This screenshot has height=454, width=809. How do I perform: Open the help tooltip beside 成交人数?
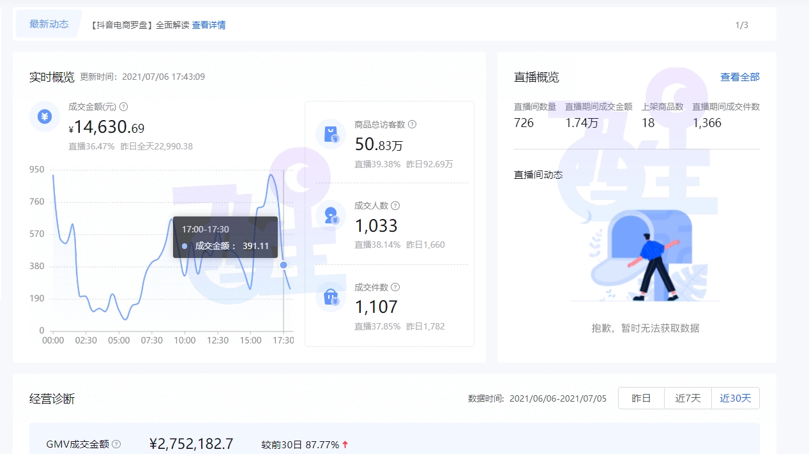click(x=397, y=206)
